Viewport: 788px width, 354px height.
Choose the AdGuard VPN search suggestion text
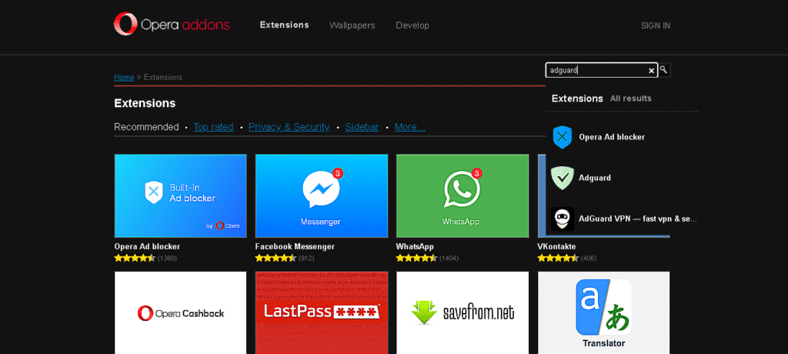638,219
